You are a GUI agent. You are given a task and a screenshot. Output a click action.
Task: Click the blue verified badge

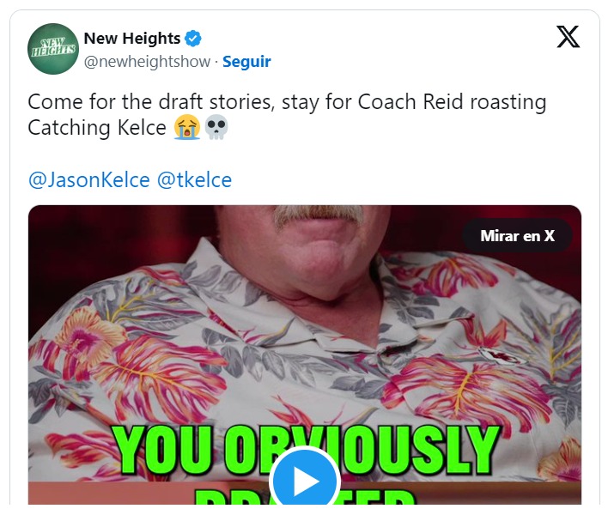192,39
